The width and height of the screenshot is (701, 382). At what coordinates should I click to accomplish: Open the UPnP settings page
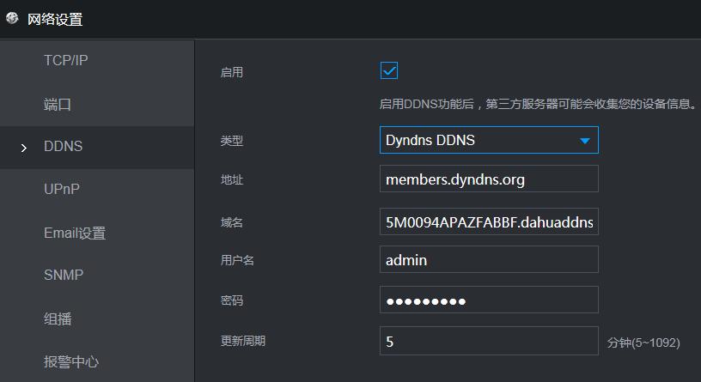point(62,189)
